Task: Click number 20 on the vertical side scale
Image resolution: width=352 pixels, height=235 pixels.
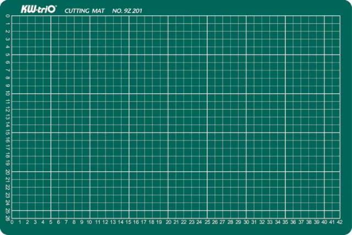Action: (x=8, y=172)
